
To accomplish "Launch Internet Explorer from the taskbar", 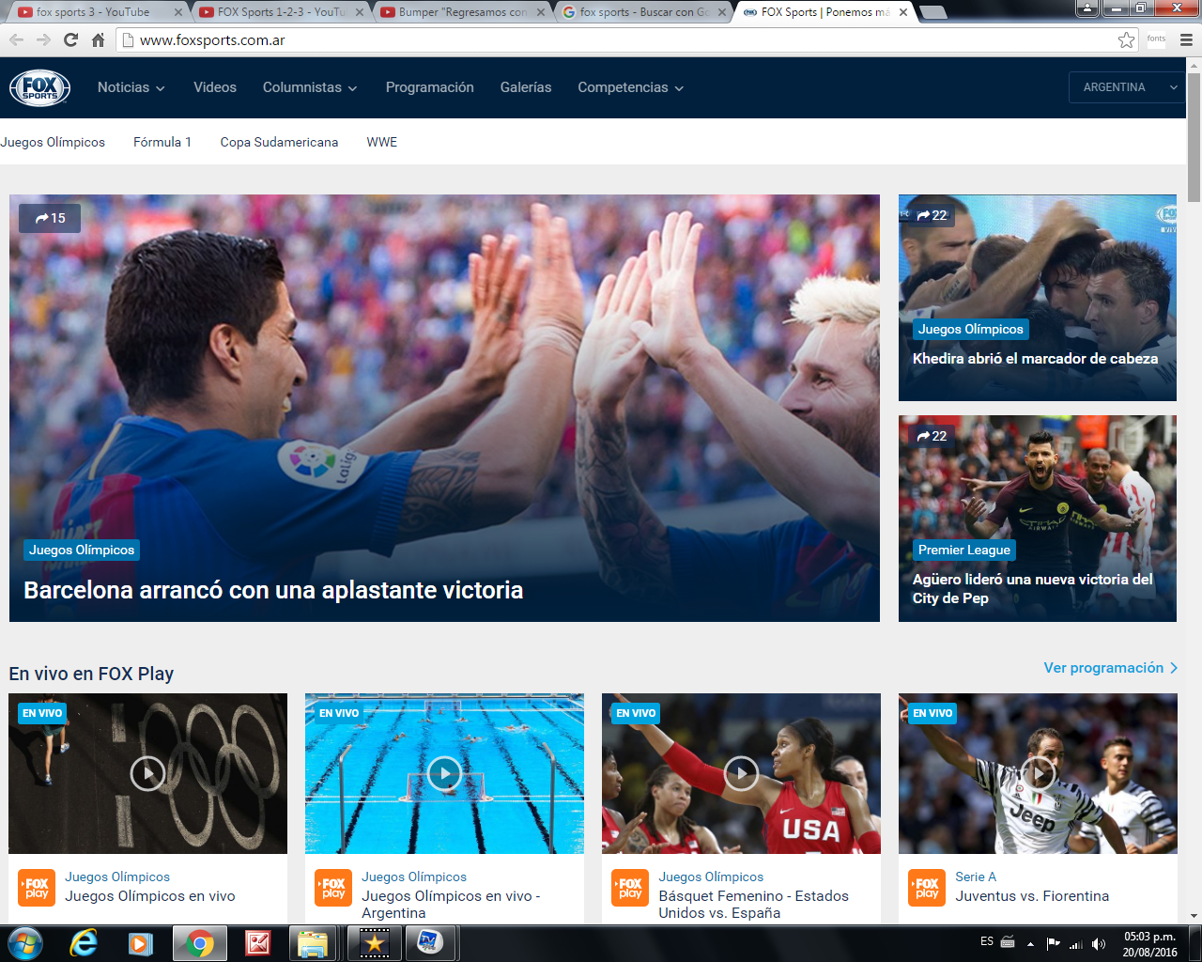I will point(84,942).
